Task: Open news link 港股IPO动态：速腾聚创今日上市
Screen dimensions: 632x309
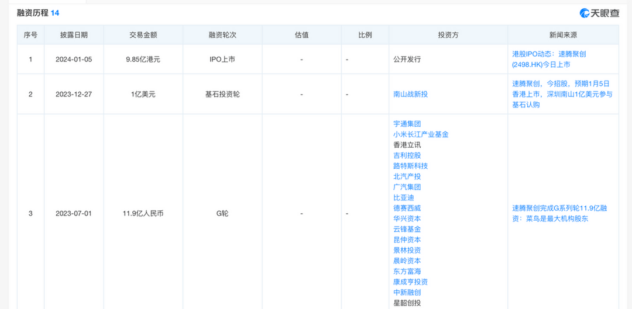Action: pos(549,59)
